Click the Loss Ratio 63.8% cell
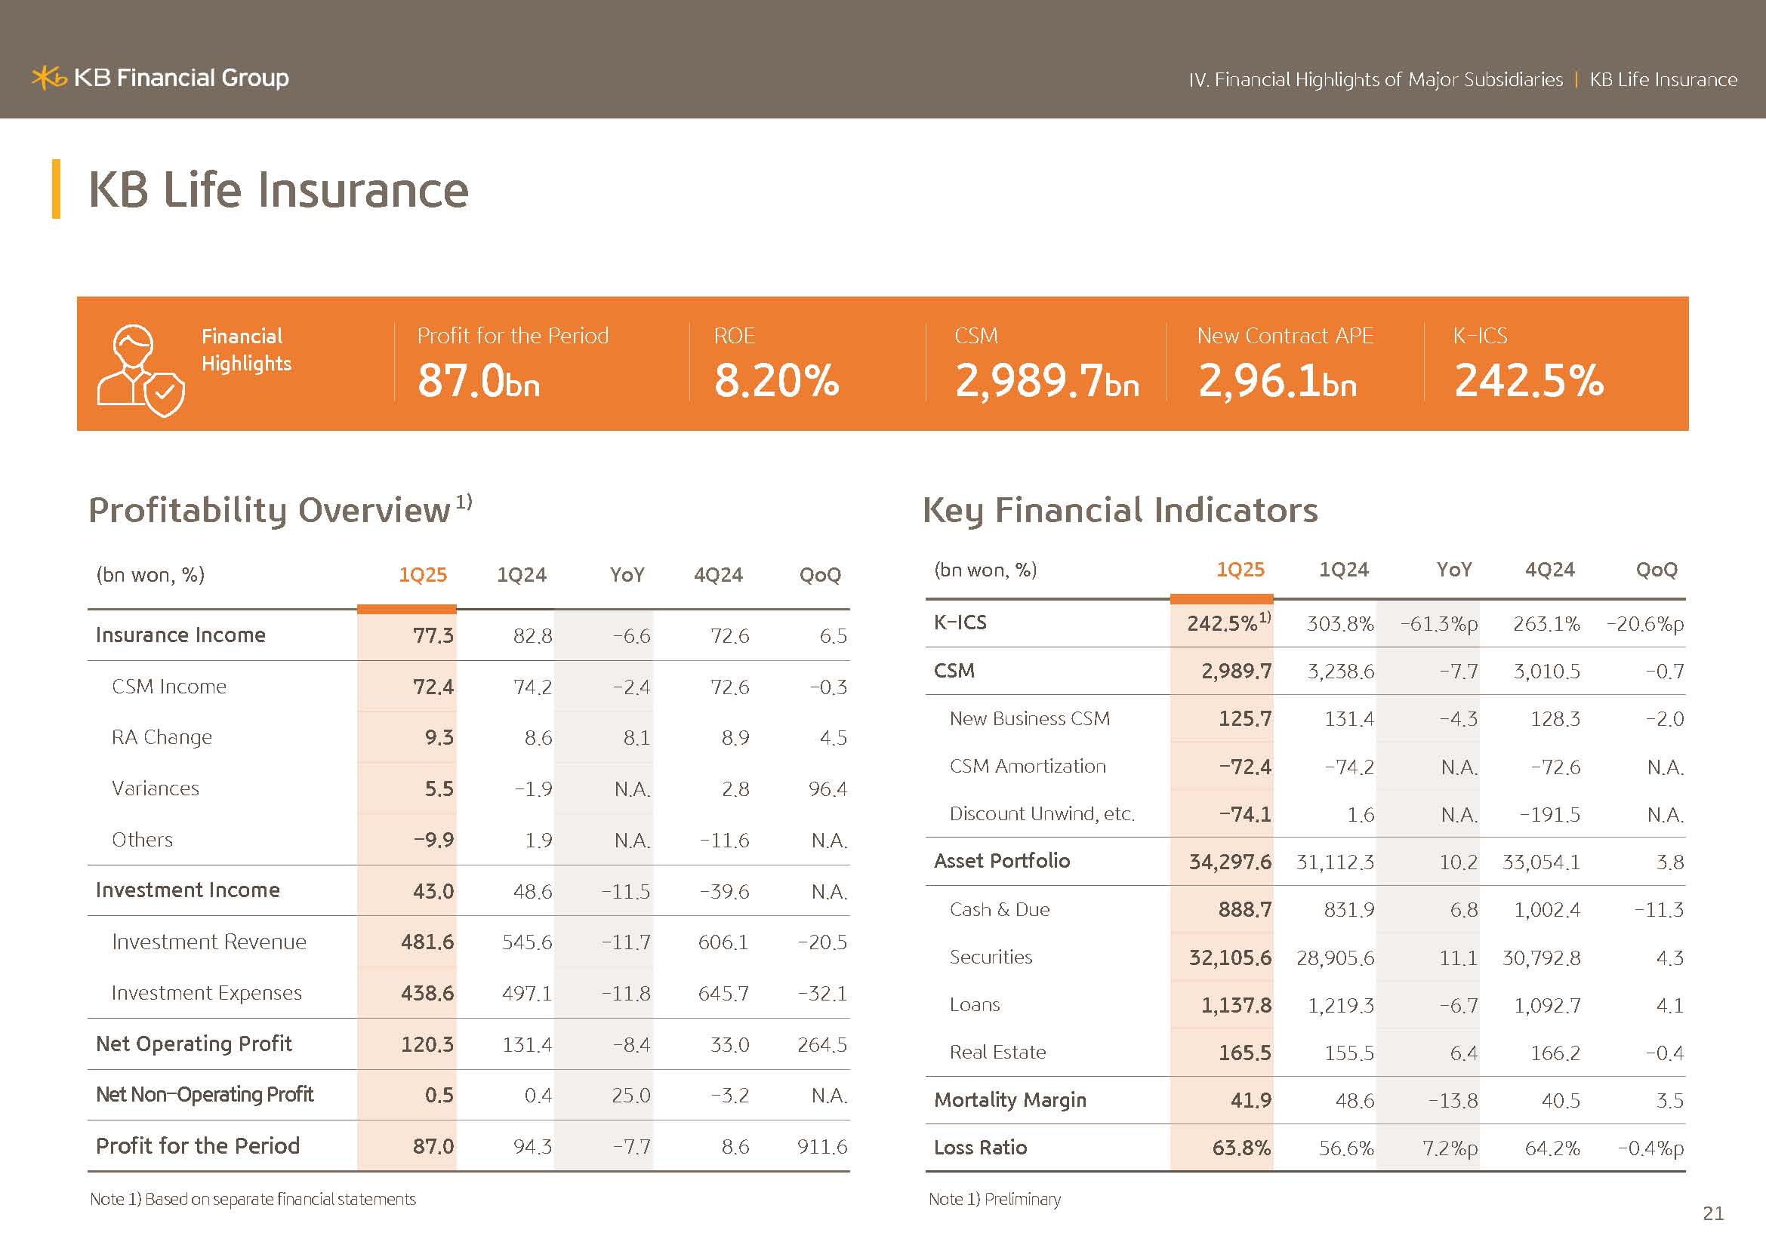 (x=1241, y=1148)
